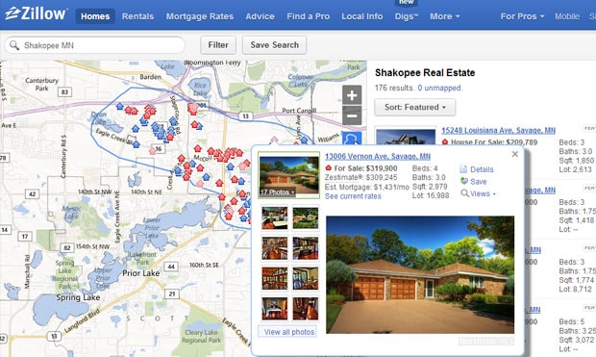Open 15248 Louisiana Ave listing link
Viewport: 596px width, 357px height.
point(498,131)
